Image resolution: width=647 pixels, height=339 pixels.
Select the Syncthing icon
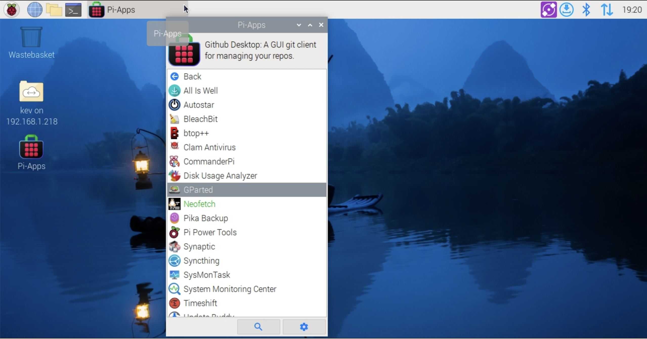(x=175, y=261)
